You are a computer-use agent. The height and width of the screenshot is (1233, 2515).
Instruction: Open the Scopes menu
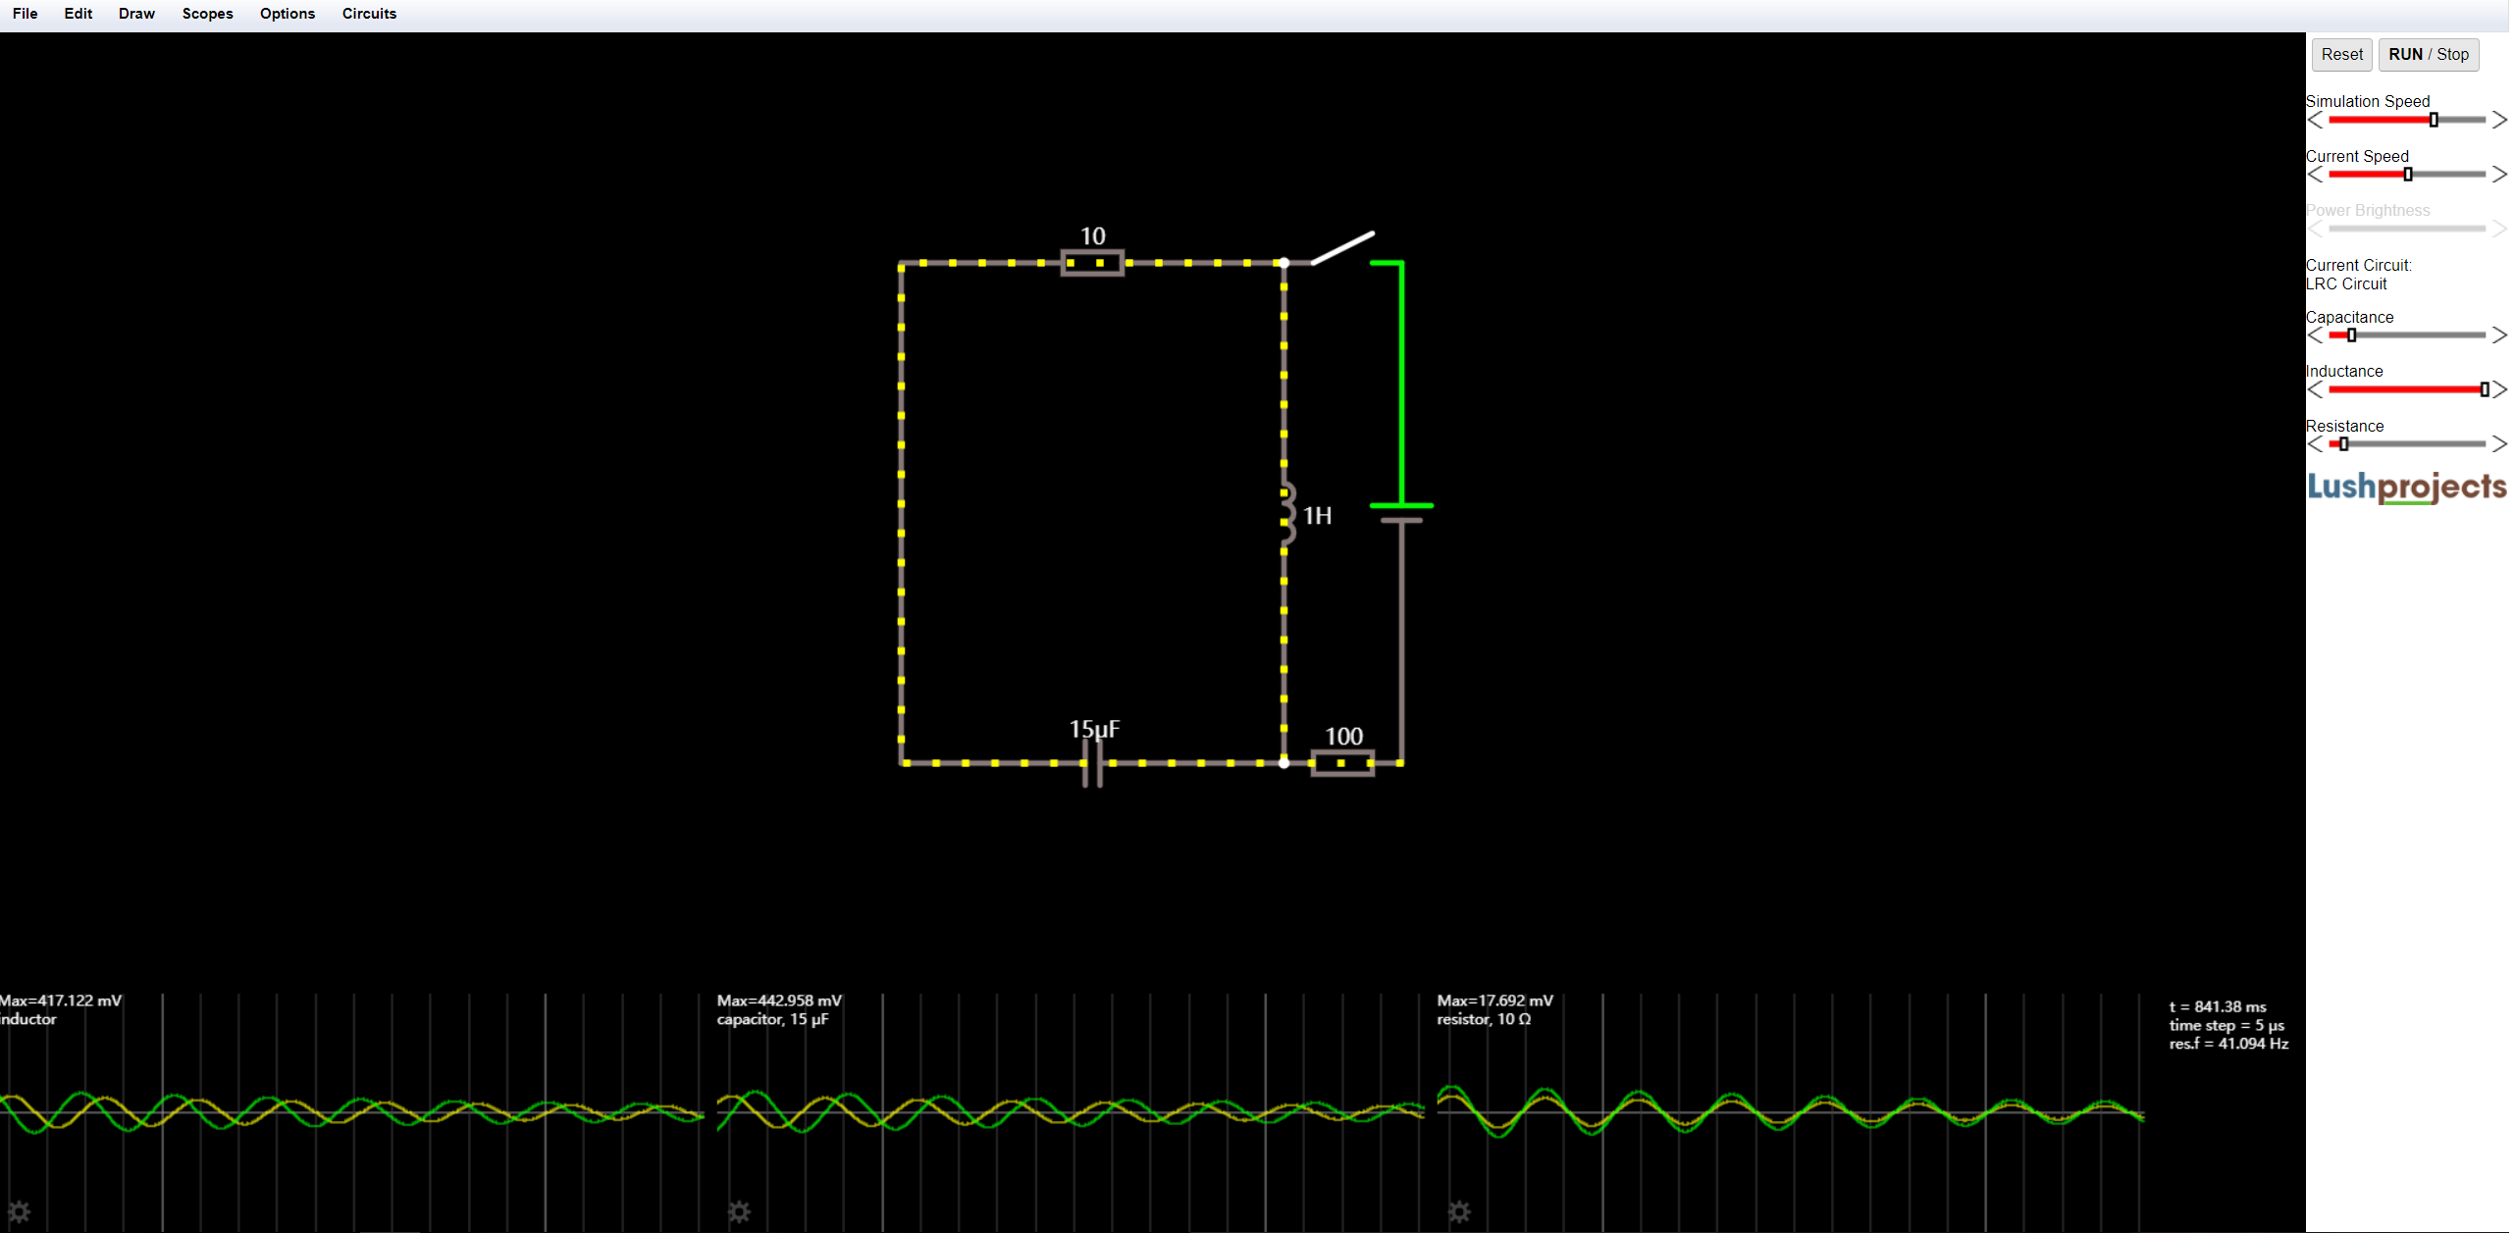[207, 14]
